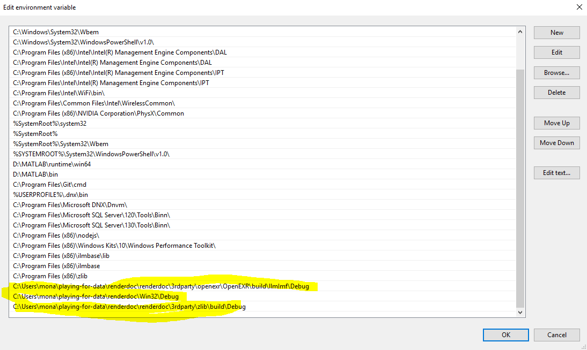Select the renderdoc\Win32\Debug entry
The height and width of the screenshot is (350, 587).
[262, 296]
